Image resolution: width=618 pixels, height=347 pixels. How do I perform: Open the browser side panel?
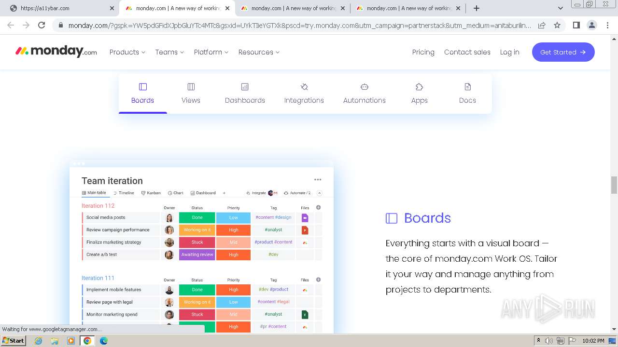click(576, 25)
